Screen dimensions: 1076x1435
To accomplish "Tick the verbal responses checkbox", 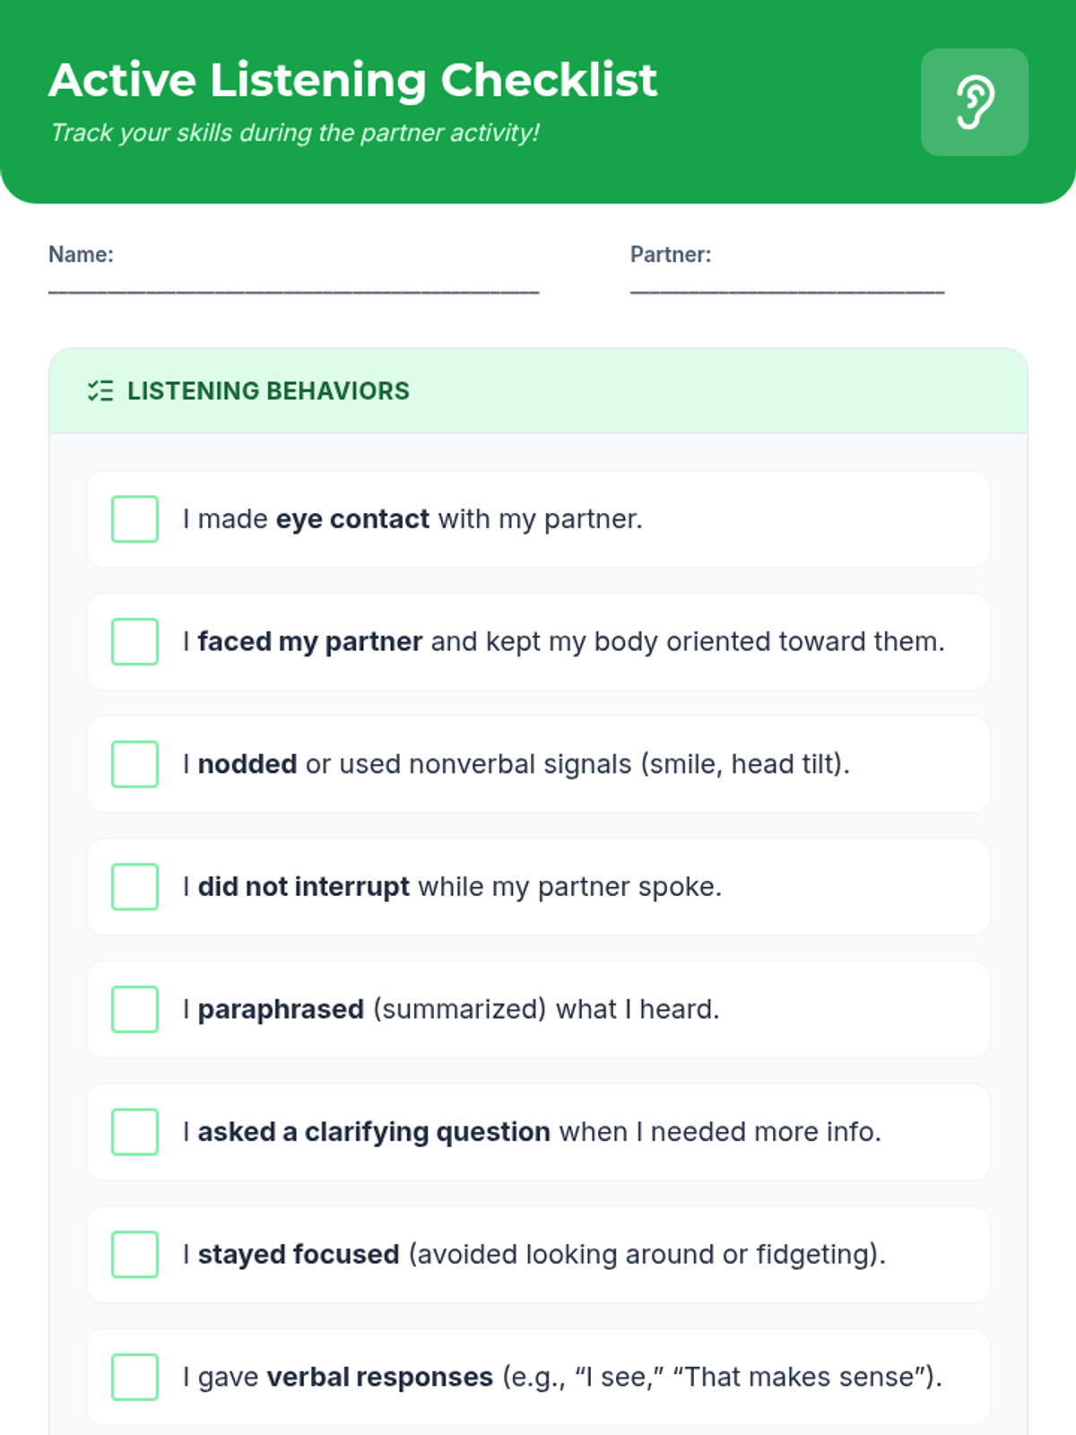I will (134, 1378).
